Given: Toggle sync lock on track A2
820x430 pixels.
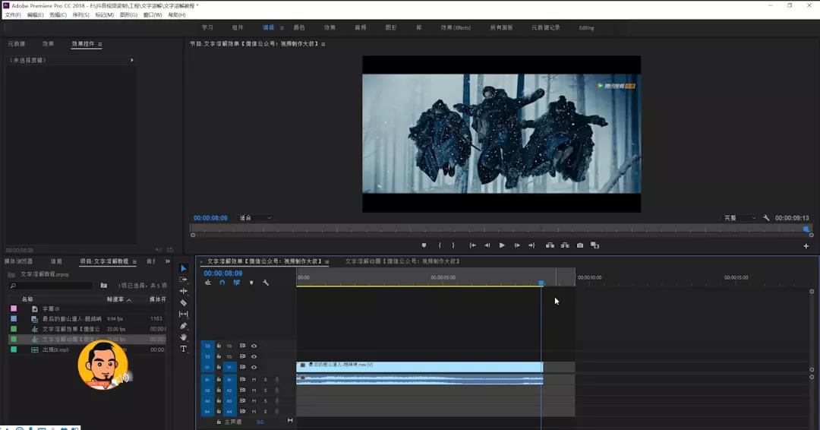Looking at the screenshot, I should point(243,390).
